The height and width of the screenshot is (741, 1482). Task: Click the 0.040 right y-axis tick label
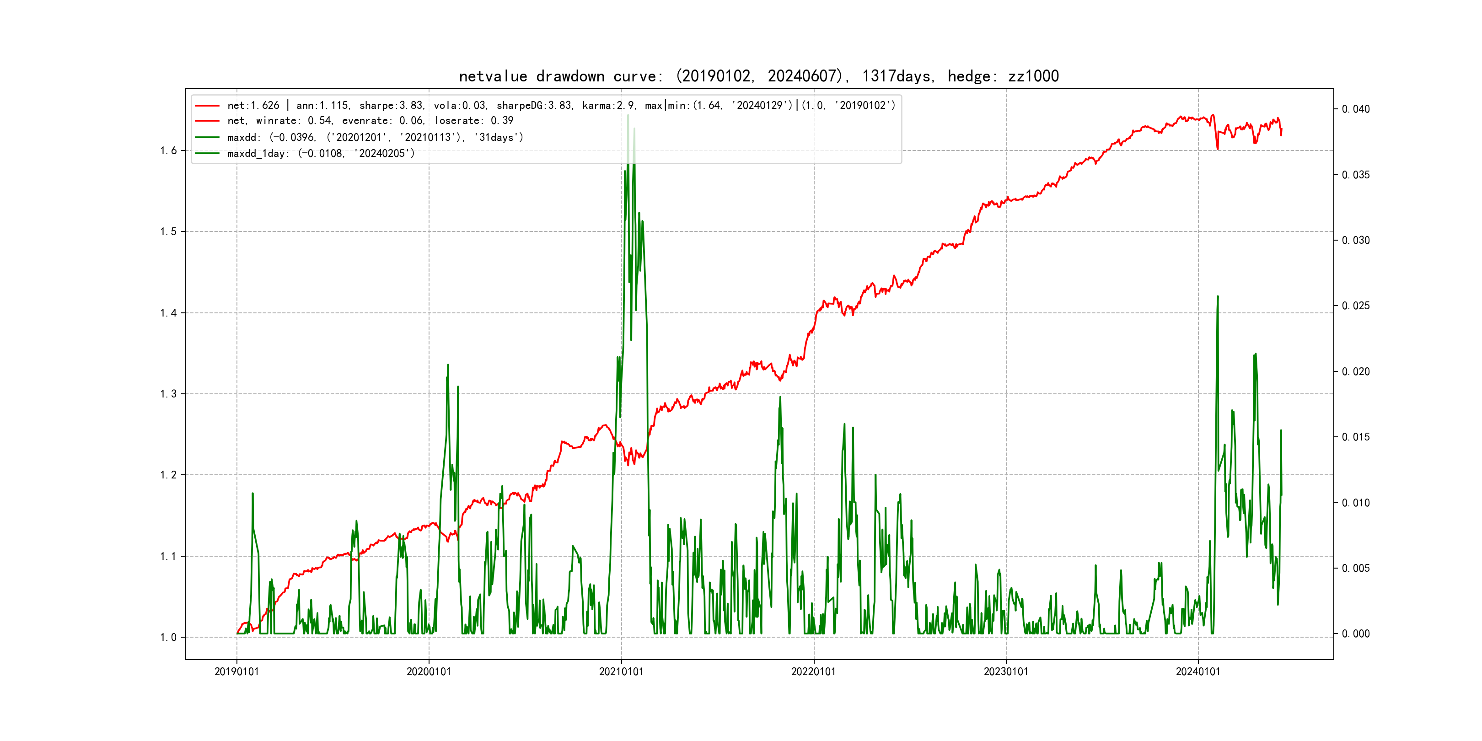click(x=1355, y=109)
